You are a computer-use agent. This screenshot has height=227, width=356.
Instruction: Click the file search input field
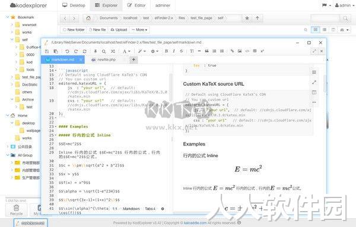(325, 18)
